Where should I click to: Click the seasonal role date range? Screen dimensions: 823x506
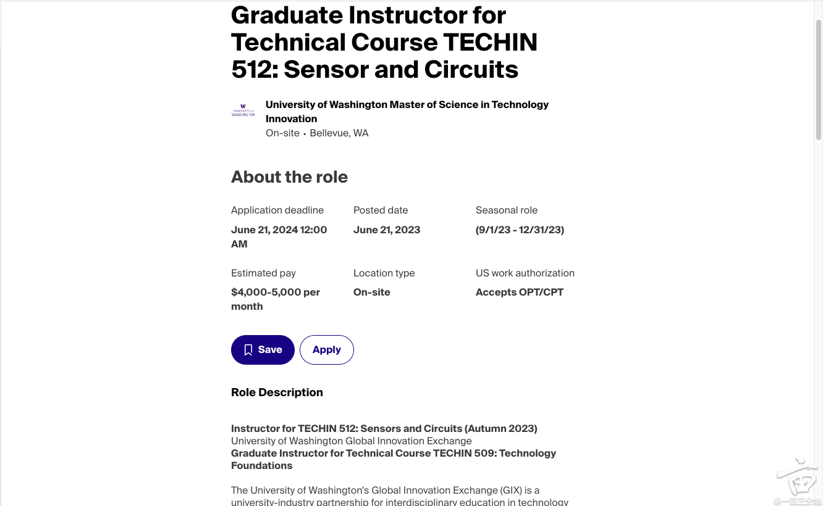[520, 230]
